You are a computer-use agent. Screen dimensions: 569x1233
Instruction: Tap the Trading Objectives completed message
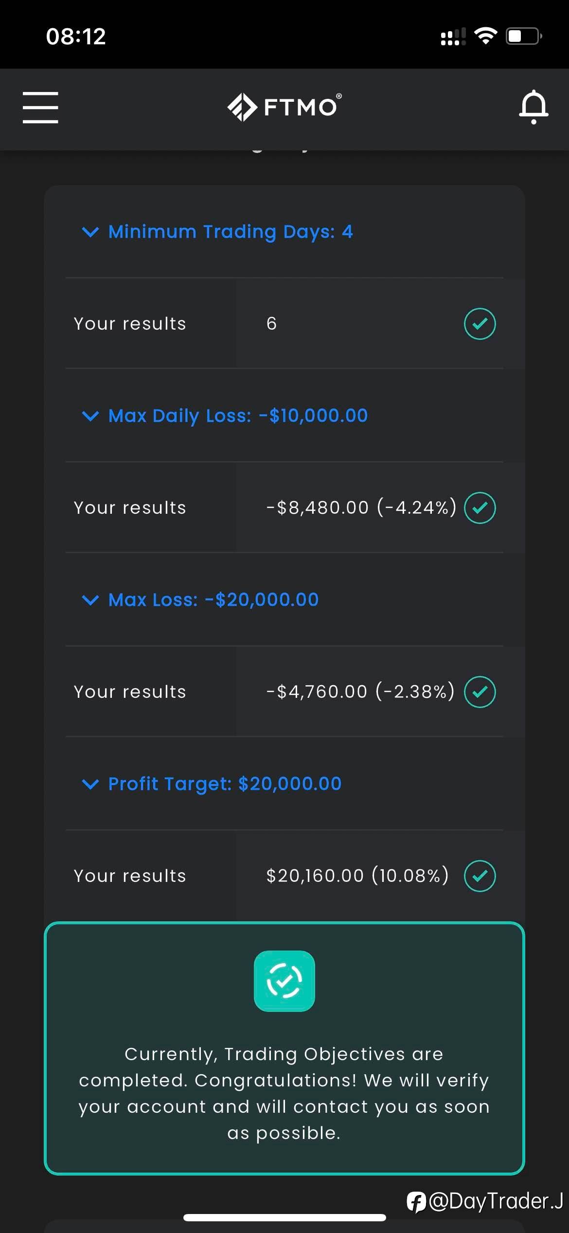(x=284, y=1093)
